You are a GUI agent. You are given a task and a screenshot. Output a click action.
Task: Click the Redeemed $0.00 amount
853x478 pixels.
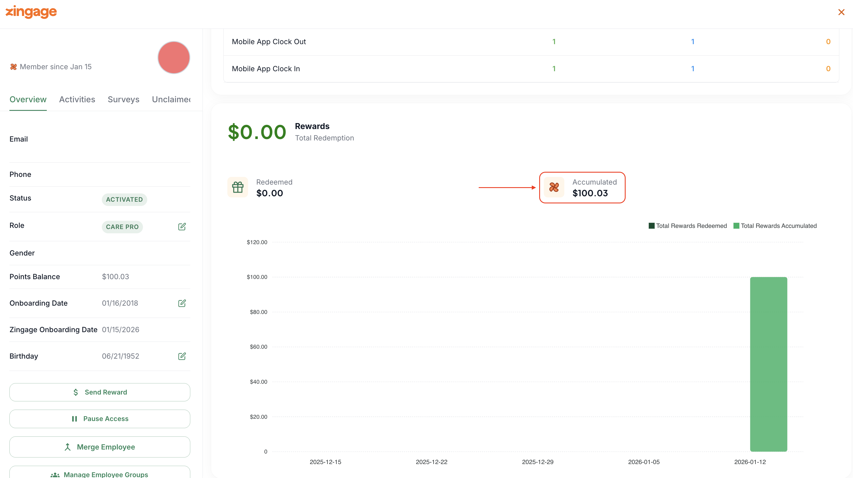pos(270,193)
